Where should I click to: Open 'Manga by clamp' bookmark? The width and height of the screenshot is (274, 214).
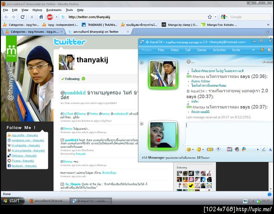179,25
